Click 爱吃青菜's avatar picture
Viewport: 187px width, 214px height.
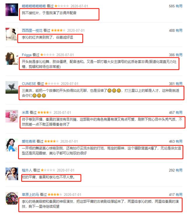pos(12,145)
